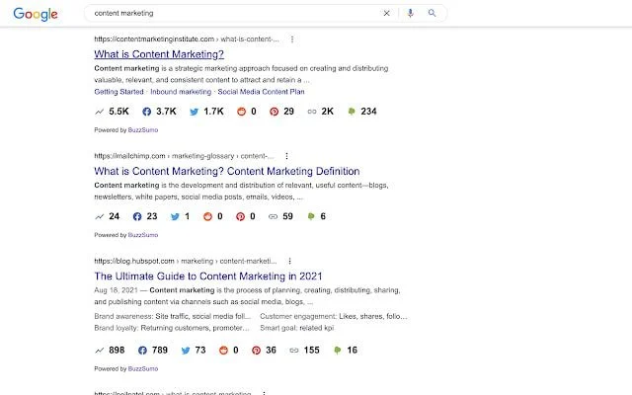Click the magnifying glass search icon
Screen dimensions: 632x395
(432, 13)
